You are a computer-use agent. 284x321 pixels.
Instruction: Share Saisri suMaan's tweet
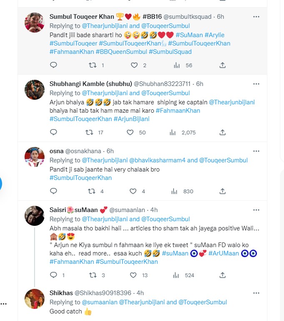pos(222,275)
